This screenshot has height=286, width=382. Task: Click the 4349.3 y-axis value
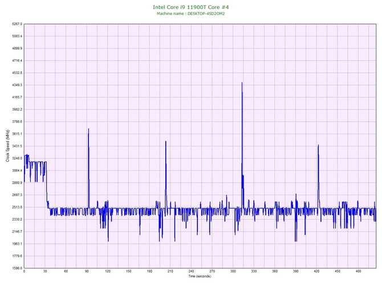coord(17,85)
